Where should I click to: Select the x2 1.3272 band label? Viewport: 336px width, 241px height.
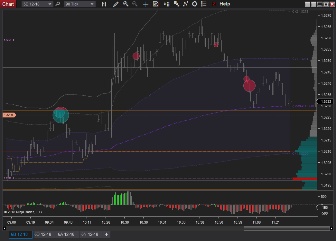[300, 11]
